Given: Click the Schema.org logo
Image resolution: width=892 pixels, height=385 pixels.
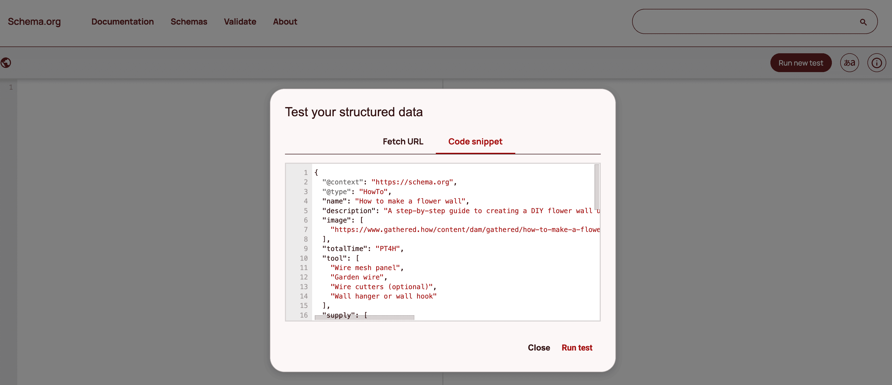Looking at the screenshot, I should (33, 21).
